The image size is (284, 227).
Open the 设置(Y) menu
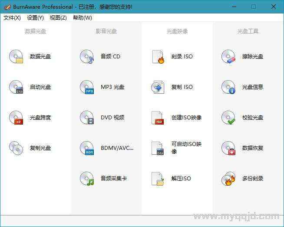pos(35,18)
